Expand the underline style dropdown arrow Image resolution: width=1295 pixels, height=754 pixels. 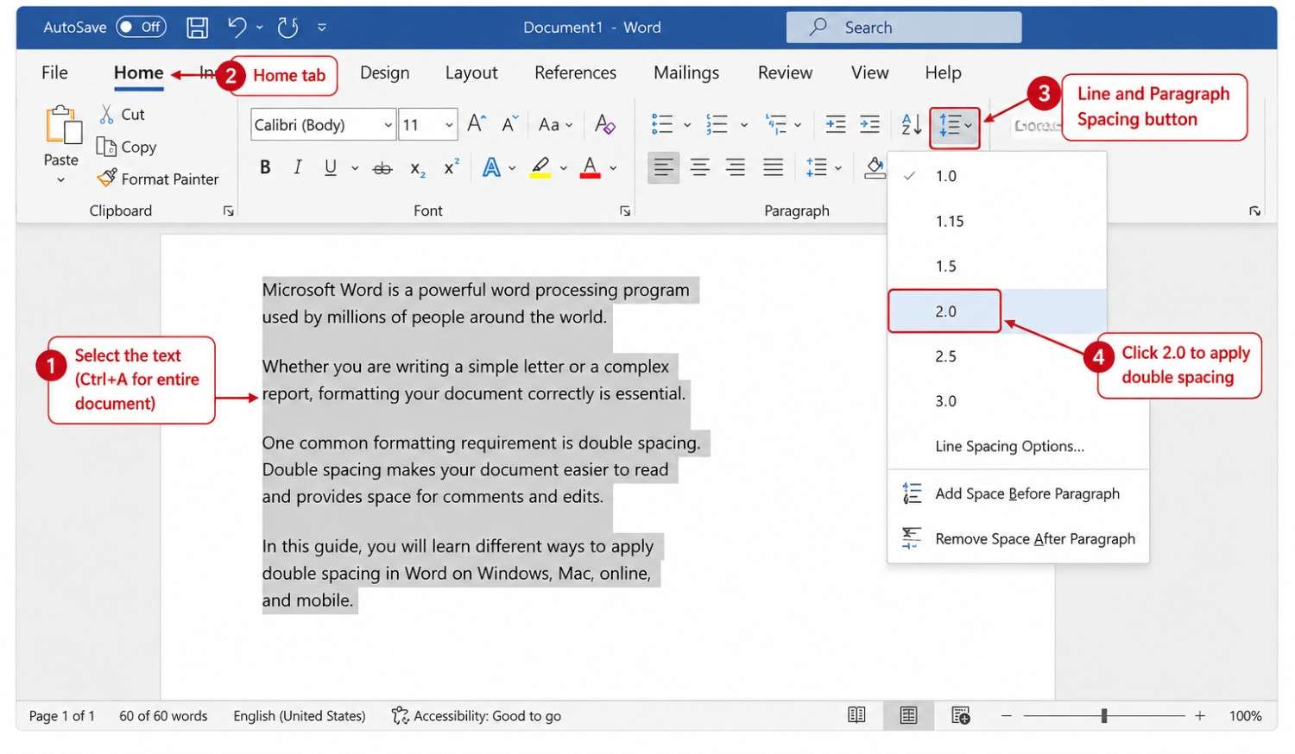tap(355, 168)
